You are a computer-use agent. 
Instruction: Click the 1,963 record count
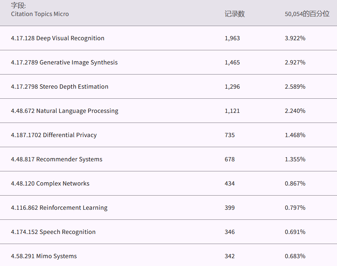(232, 38)
